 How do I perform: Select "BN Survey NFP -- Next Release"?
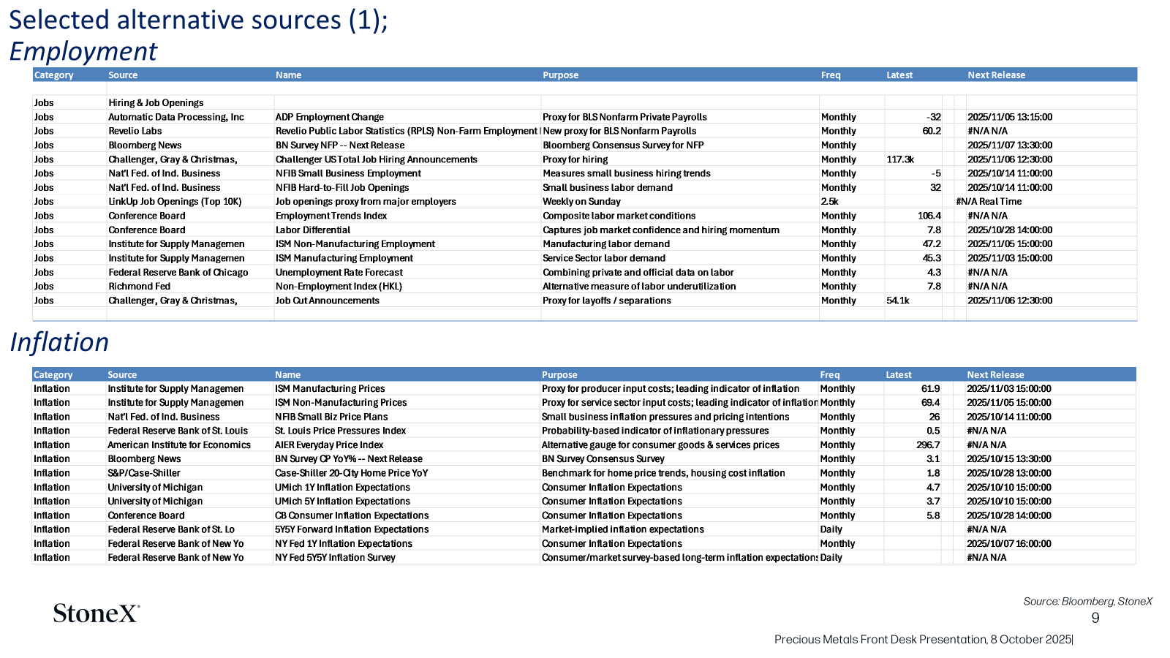click(x=339, y=145)
